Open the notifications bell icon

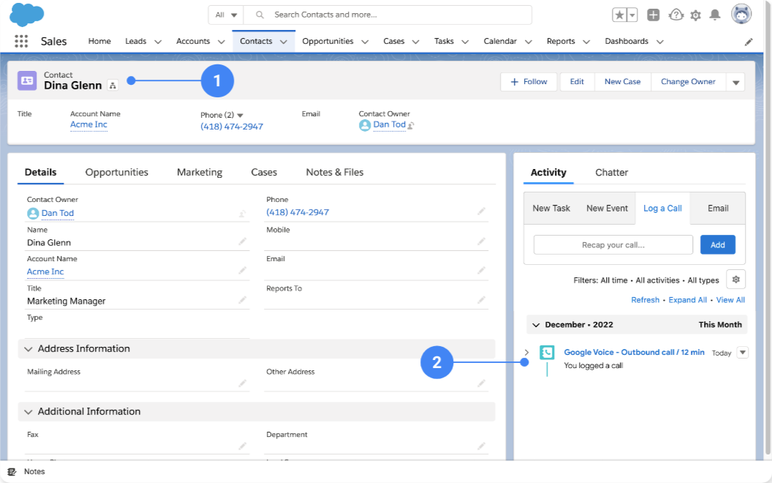(715, 15)
